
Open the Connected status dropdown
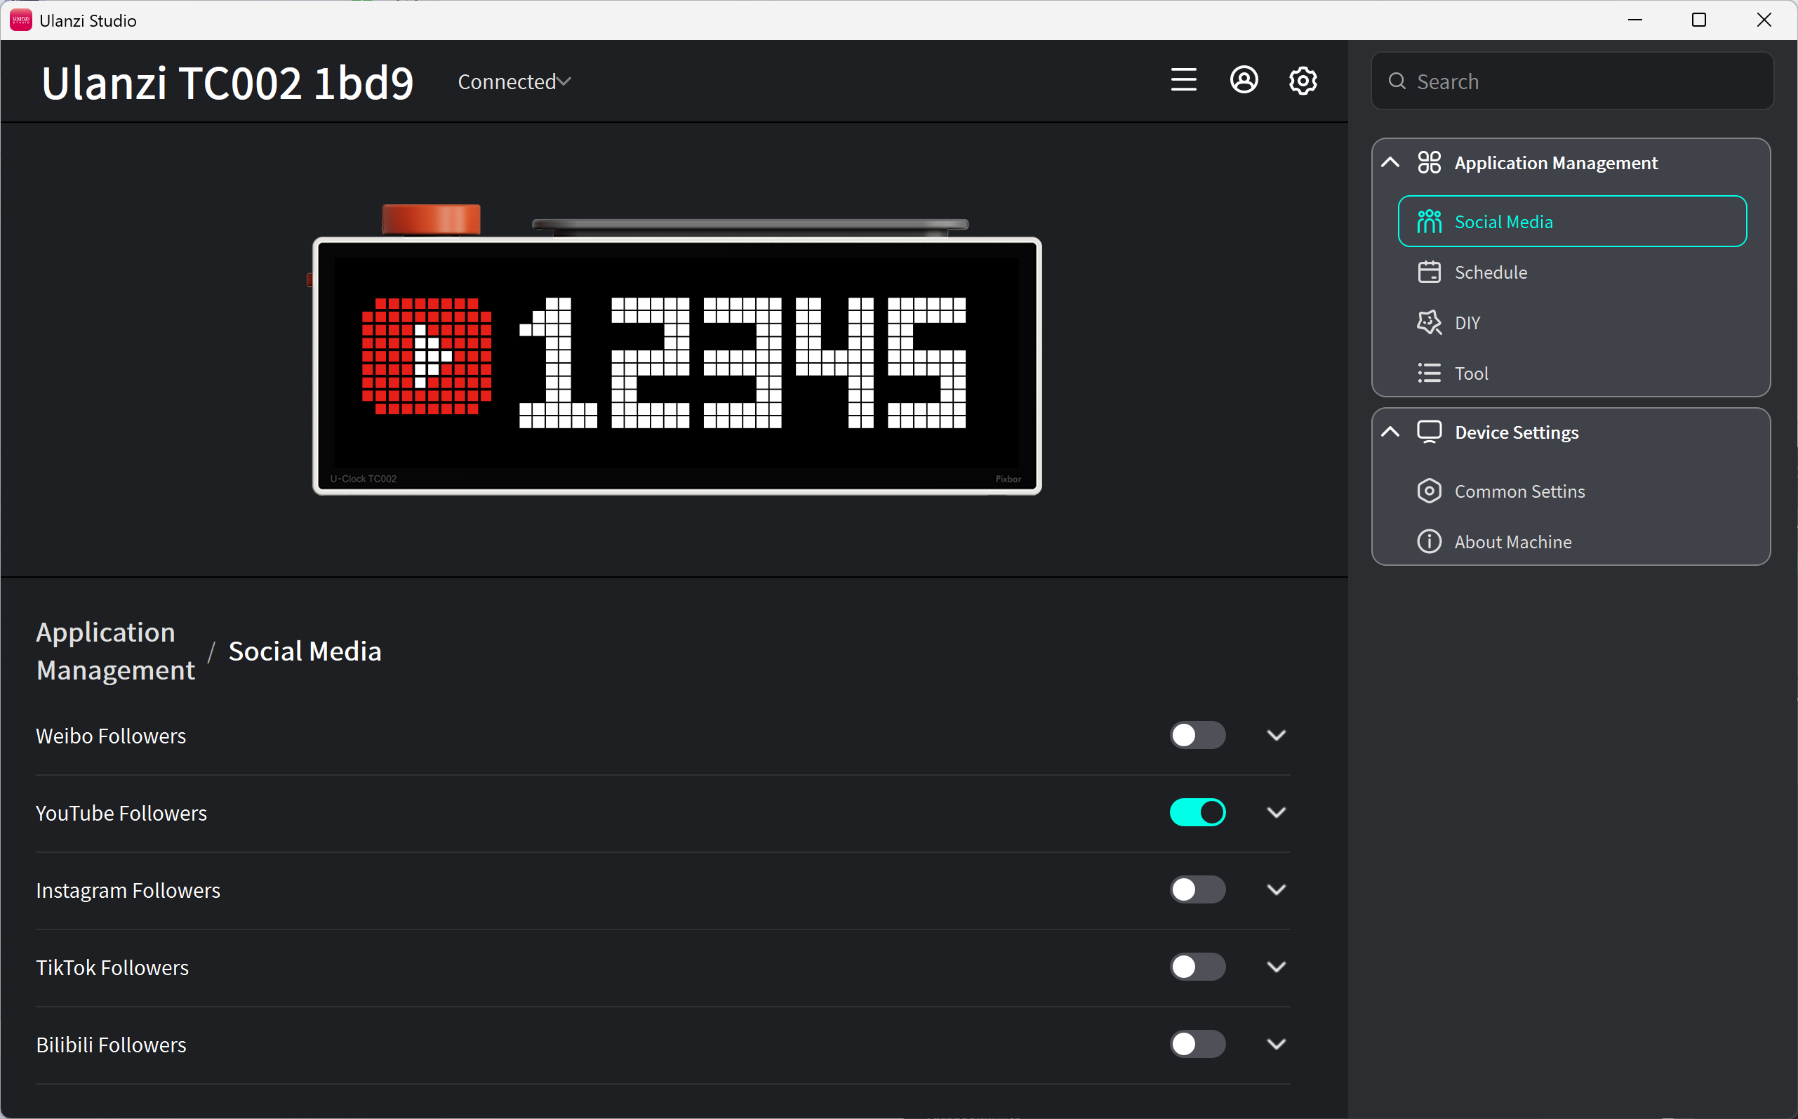pos(514,81)
